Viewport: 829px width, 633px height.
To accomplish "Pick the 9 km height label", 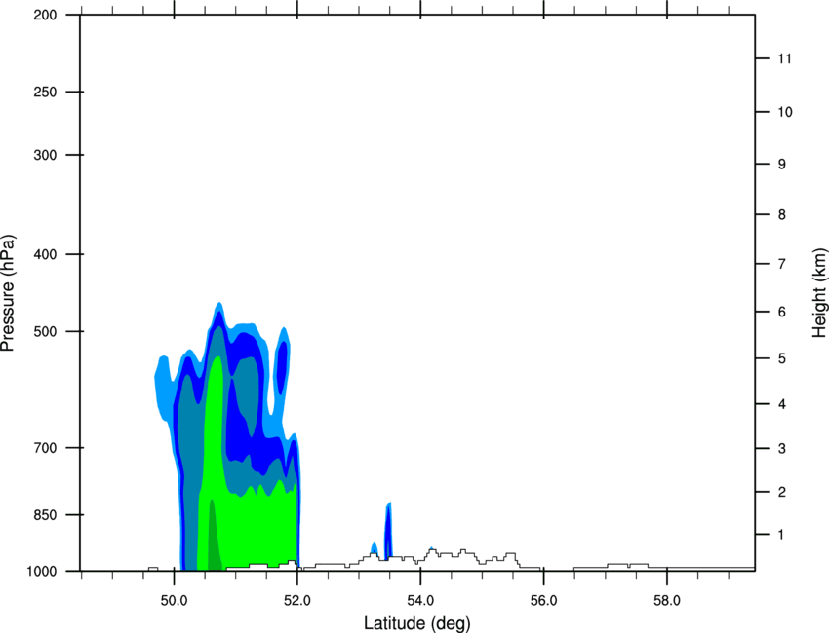I will tap(782, 165).
